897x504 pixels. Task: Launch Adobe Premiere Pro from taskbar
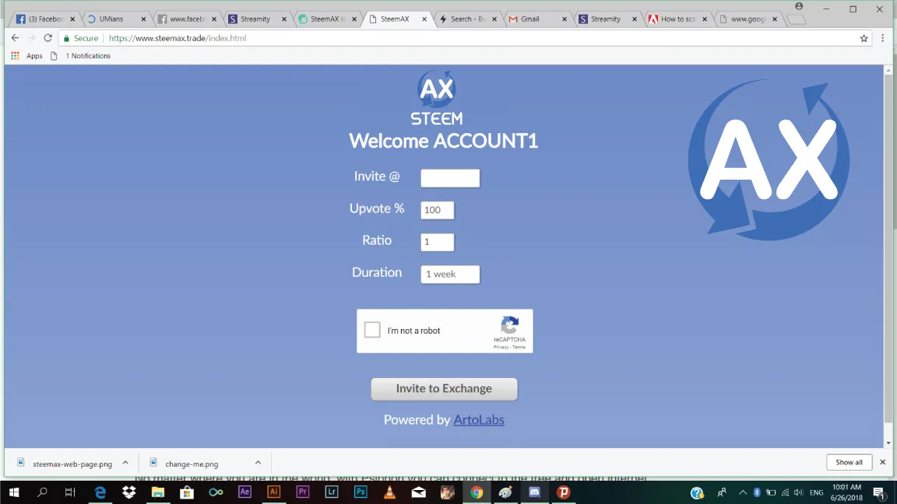point(303,492)
